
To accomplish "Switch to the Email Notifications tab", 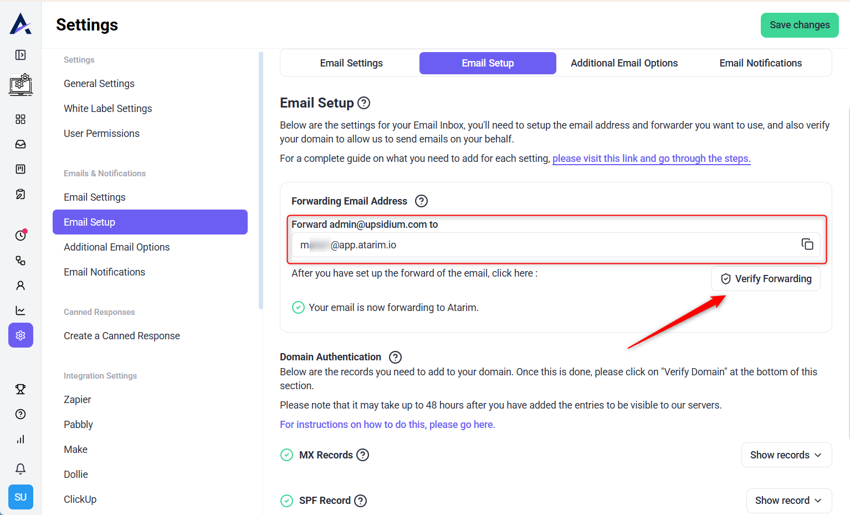I will tap(760, 63).
